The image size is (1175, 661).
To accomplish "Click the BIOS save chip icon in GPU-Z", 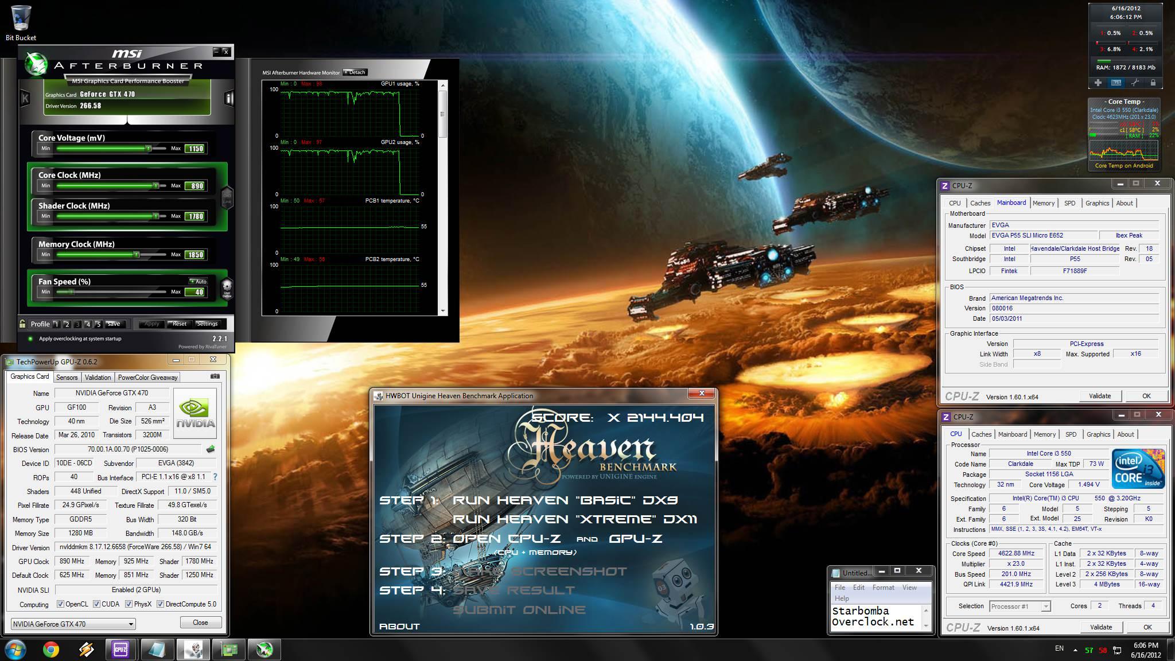I will coord(211,449).
